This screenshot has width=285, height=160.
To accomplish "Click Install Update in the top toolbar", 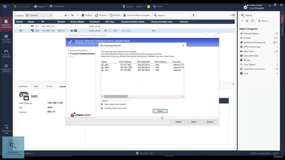I will (x=22, y=6).
